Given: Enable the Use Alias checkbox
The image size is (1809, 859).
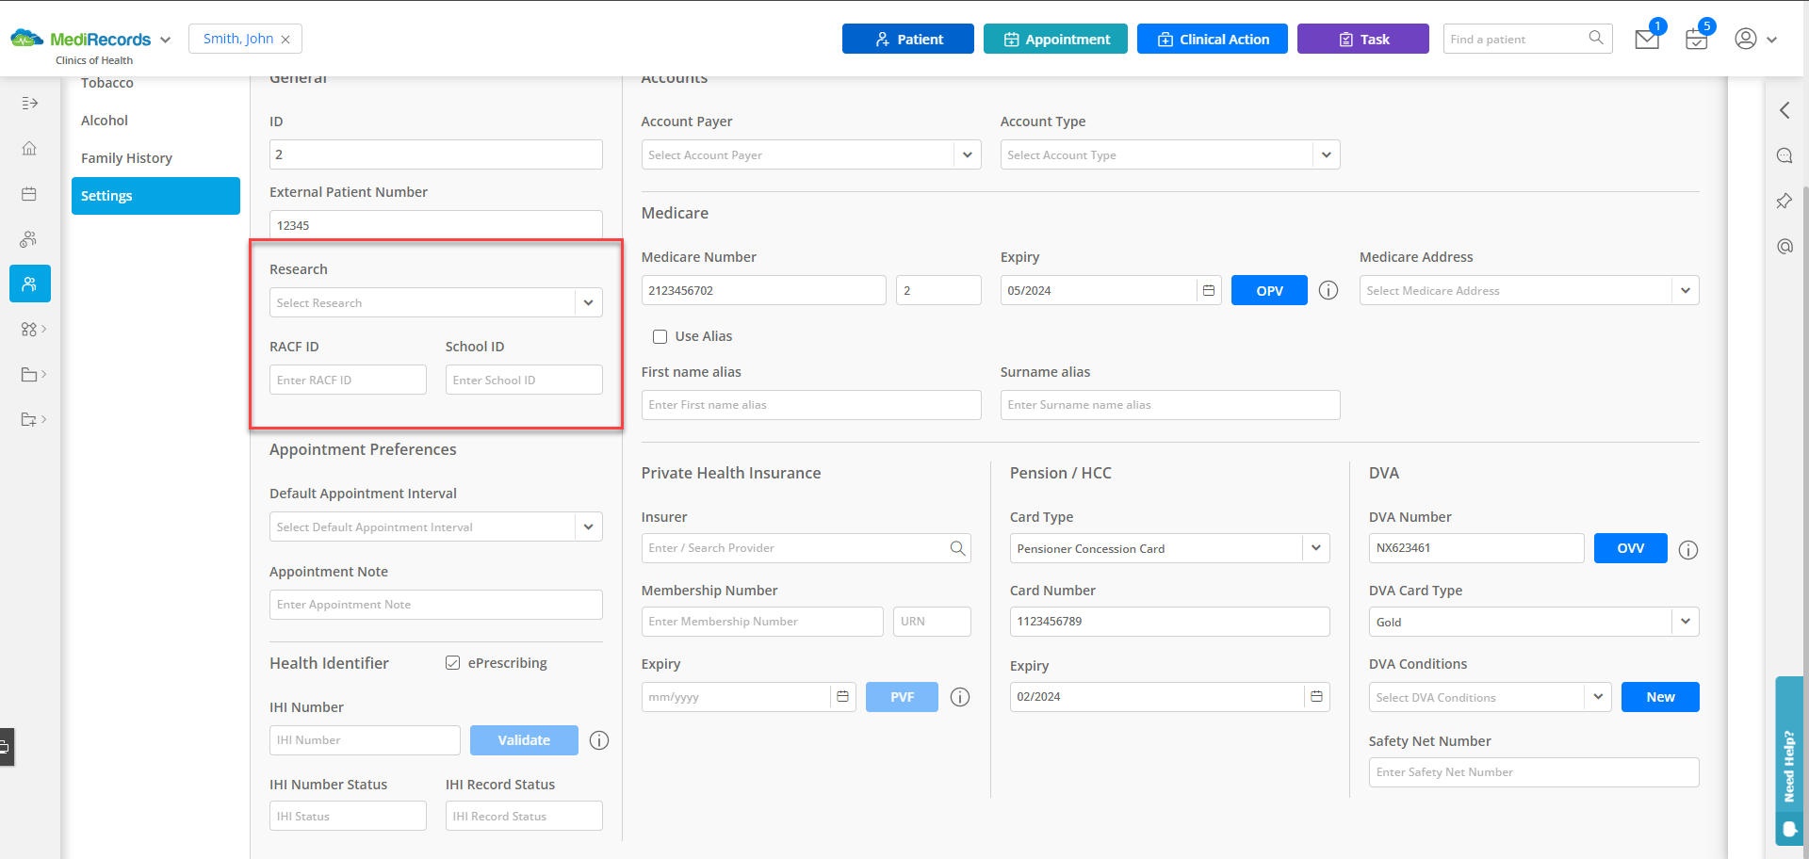Looking at the screenshot, I should pyautogui.click(x=660, y=336).
